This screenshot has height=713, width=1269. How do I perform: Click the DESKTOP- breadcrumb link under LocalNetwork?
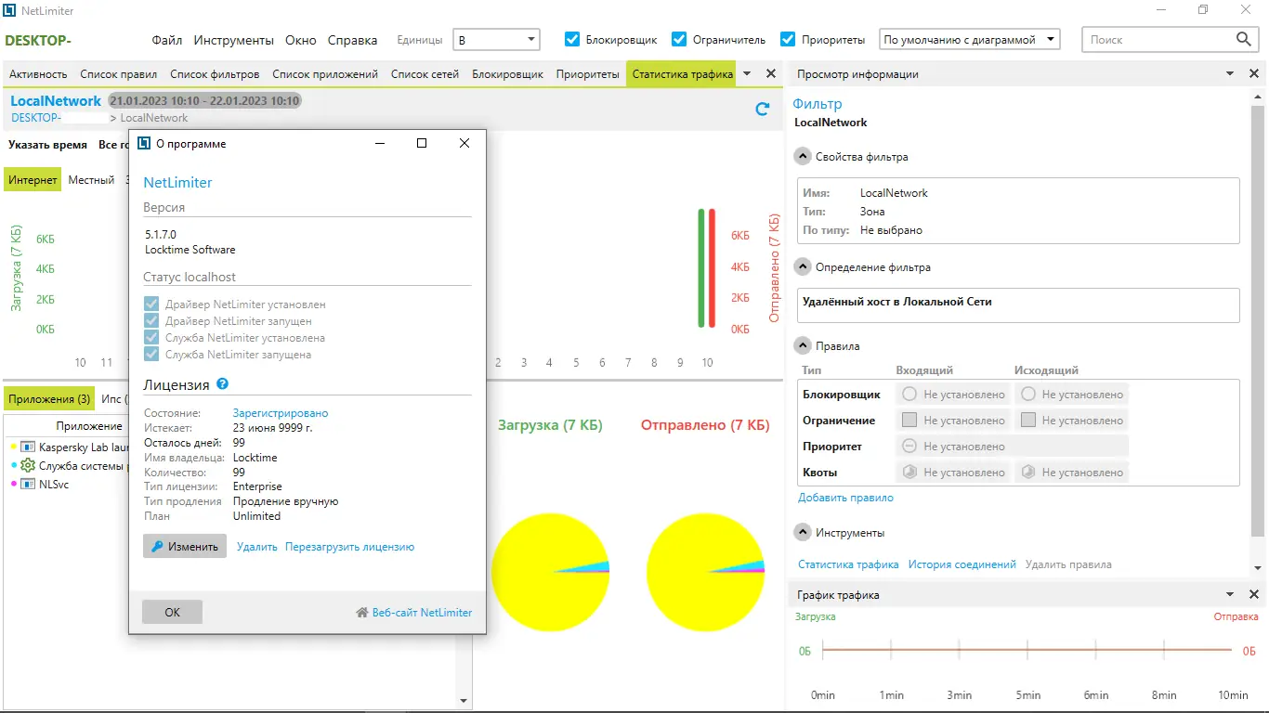pyautogui.click(x=36, y=118)
